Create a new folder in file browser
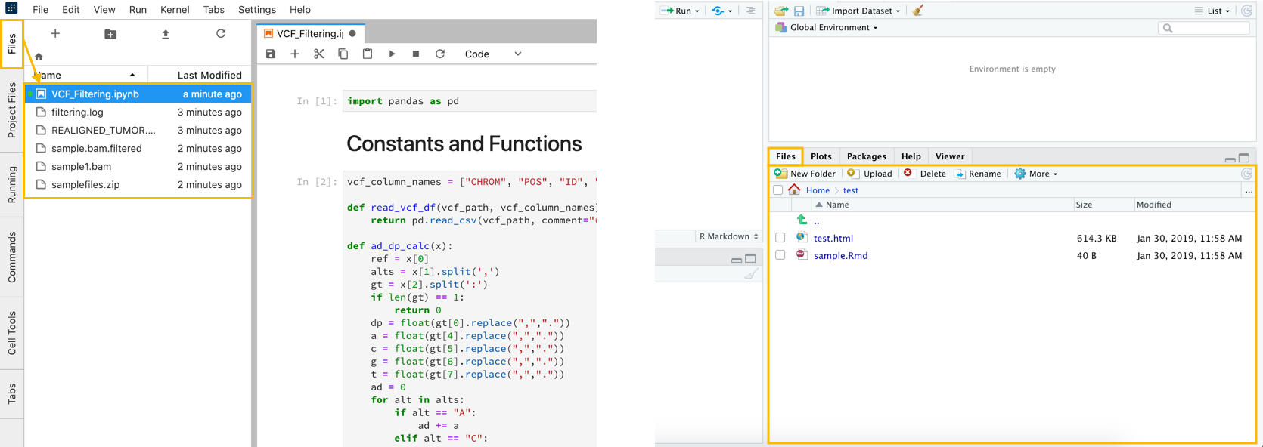This screenshot has height=447, width=1263. [x=110, y=34]
